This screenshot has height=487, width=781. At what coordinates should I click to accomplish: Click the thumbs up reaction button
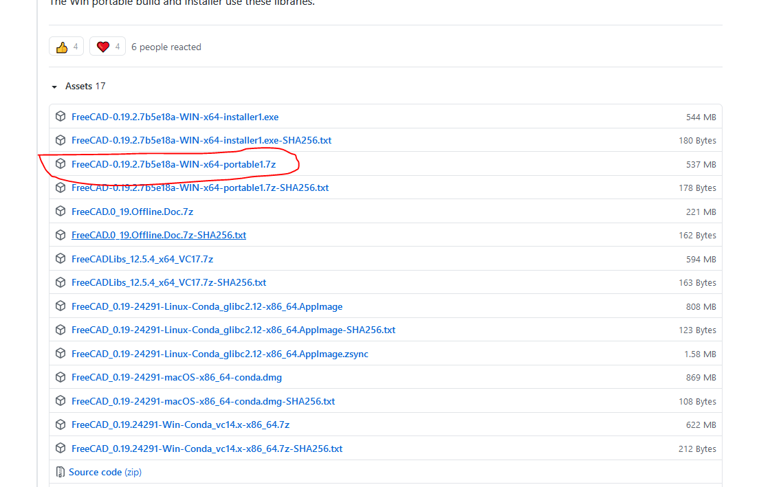pyautogui.click(x=66, y=47)
